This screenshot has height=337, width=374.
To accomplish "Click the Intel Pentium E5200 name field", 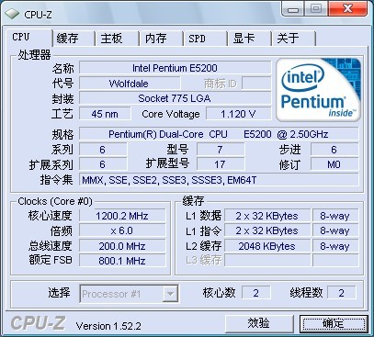I will click(175, 68).
